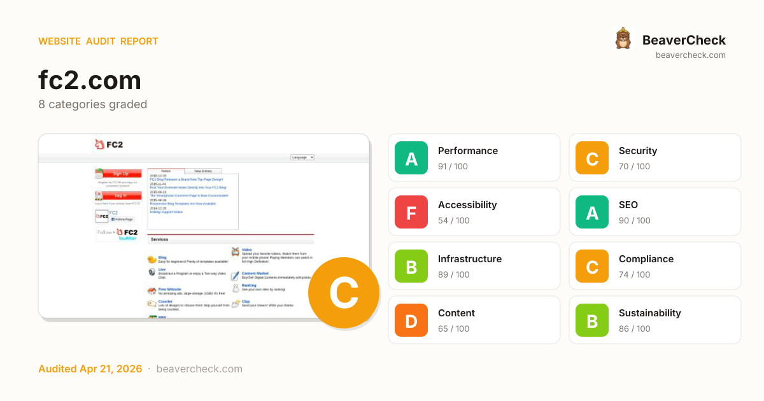Open the Video service link
This screenshot has height=401, width=764.
pos(246,250)
